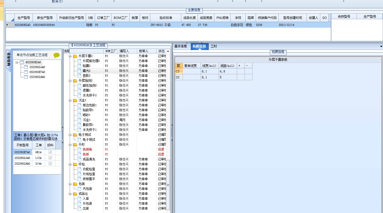Toggle 投料 checkbox for work order 1/2A row
The width and height of the screenshot is (383, 213).
50,158
